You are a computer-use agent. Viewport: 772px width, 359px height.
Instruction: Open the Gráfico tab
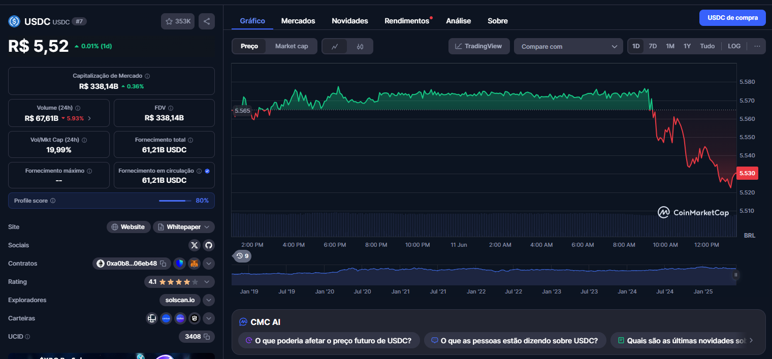pyautogui.click(x=252, y=21)
